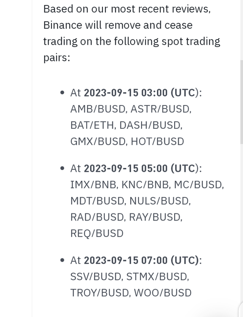This screenshot has height=317, width=243.
Task: Click the page scrollbar thumb on the right
Action: (242, 102)
